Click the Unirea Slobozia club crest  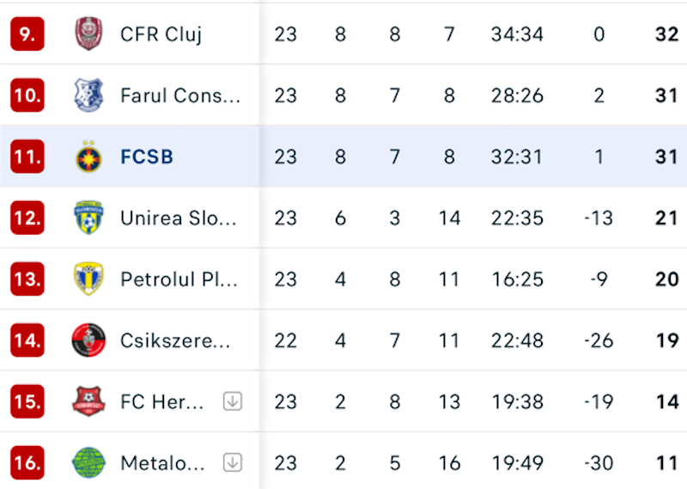point(88,217)
